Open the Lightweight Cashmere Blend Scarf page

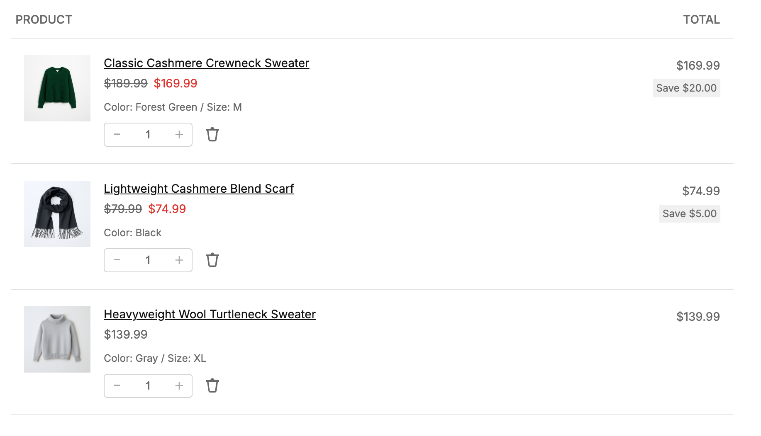(199, 189)
